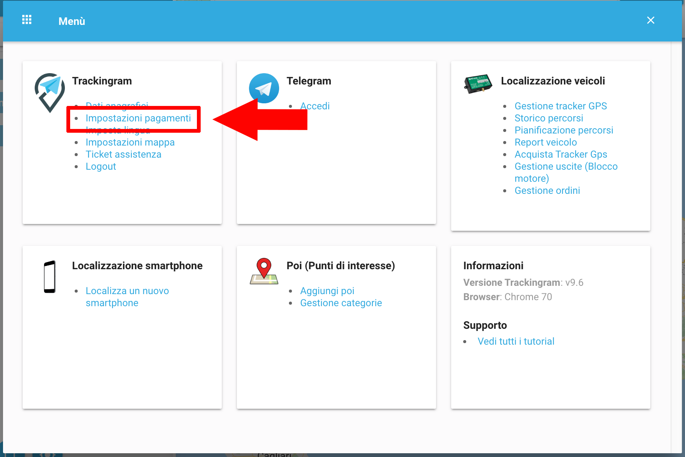Click Localizza un nuovo smartphone
The width and height of the screenshot is (685, 457).
point(127,297)
